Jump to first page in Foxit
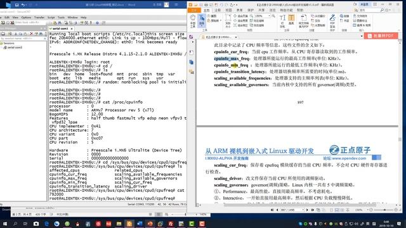Screen dimensions: 406x228 [272, 210]
